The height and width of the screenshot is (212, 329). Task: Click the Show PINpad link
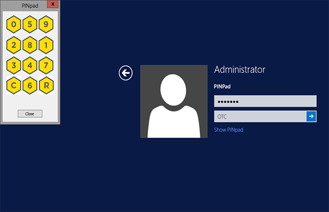point(232,129)
